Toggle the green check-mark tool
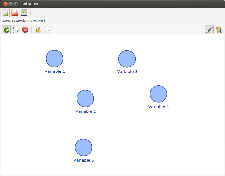The width and height of the screenshot is (225, 176). [x=6, y=30]
